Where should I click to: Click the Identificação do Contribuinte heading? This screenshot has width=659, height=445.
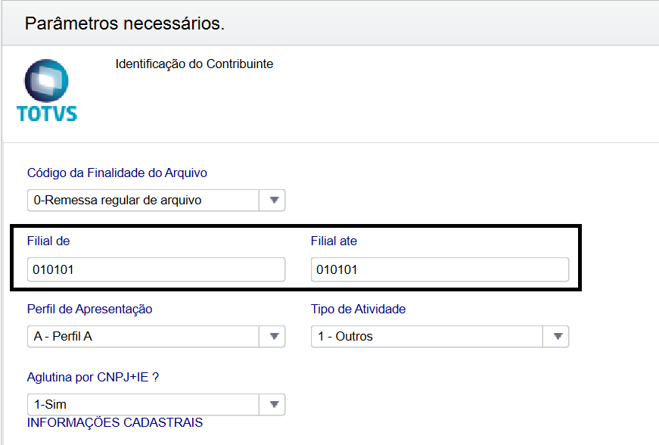(194, 64)
